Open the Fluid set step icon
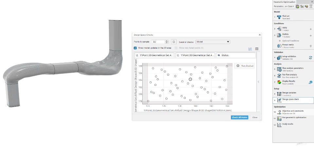 tap(279, 17)
